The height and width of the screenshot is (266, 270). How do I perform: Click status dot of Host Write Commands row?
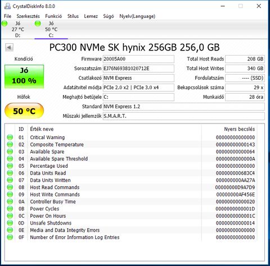(10, 194)
